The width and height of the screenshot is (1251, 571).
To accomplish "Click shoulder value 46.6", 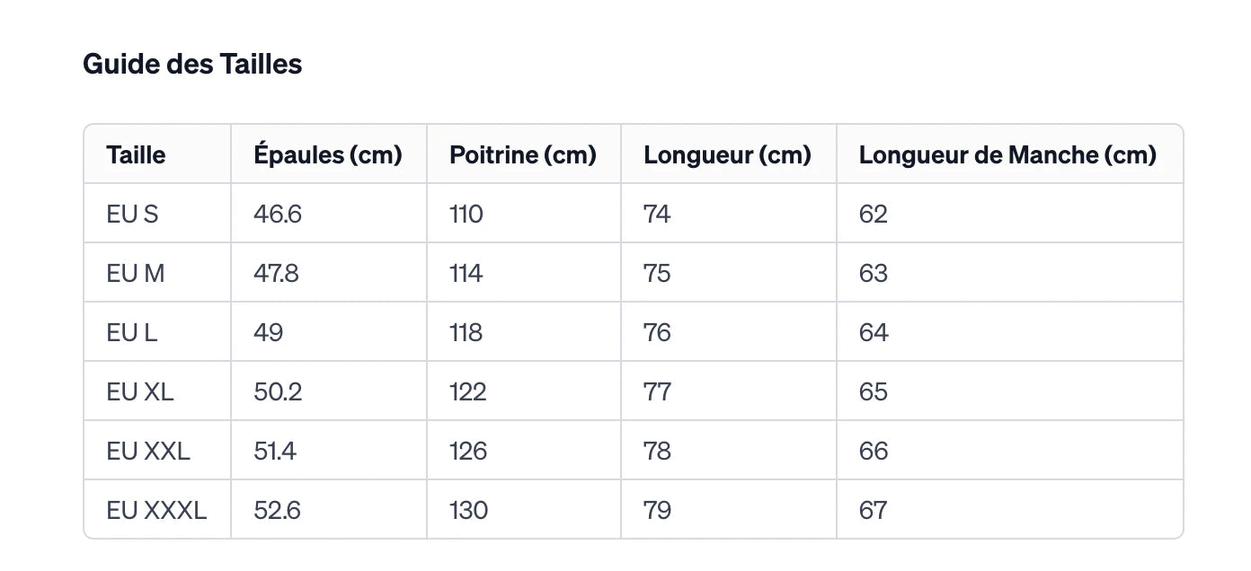I will 278,214.
